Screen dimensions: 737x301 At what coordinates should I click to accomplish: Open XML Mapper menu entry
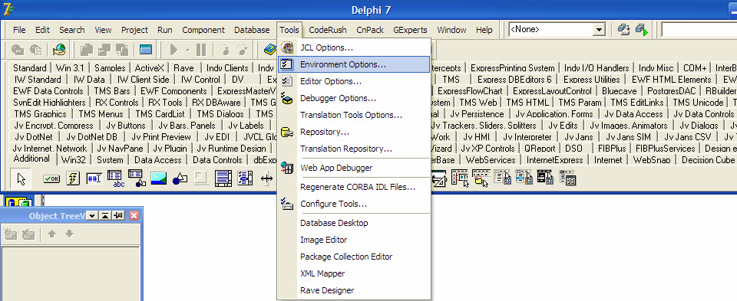pos(353,273)
